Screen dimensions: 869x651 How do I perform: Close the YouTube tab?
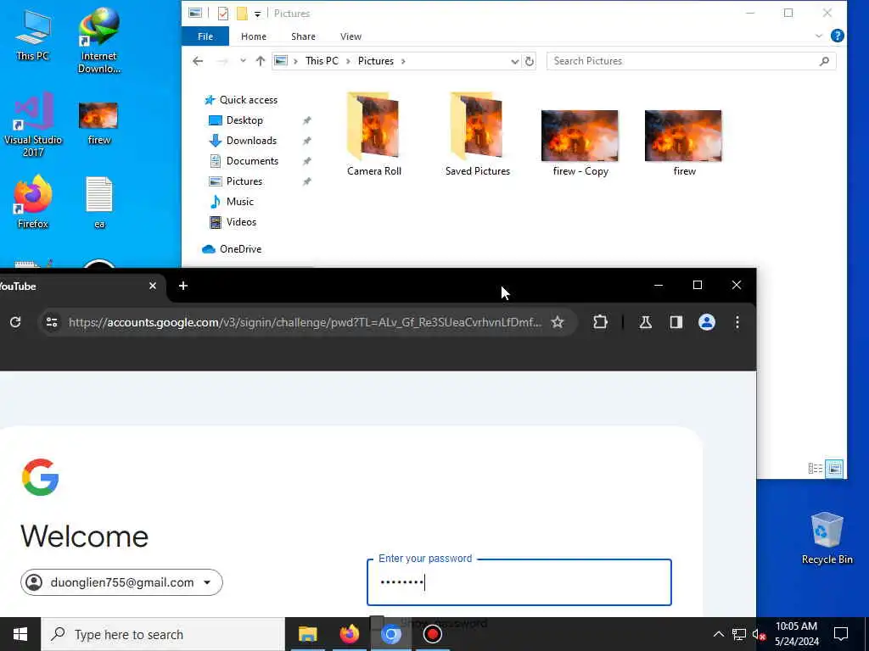pos(153,286)
